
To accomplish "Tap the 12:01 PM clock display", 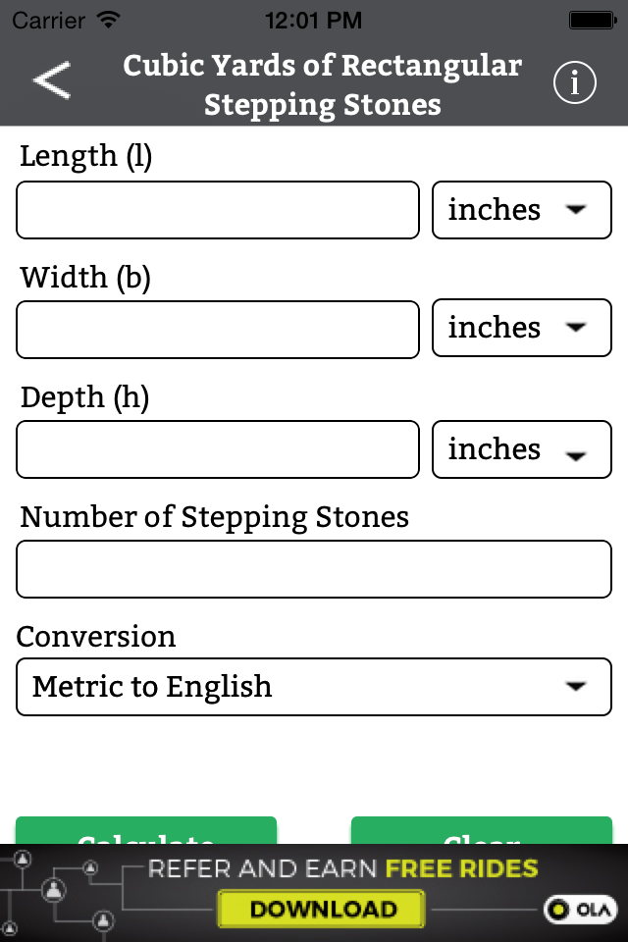I will 314,20.
